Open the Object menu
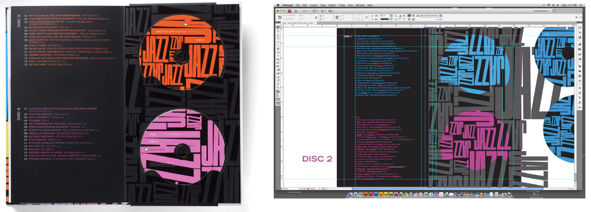591x212 pixels. click(x=332, y=5)
